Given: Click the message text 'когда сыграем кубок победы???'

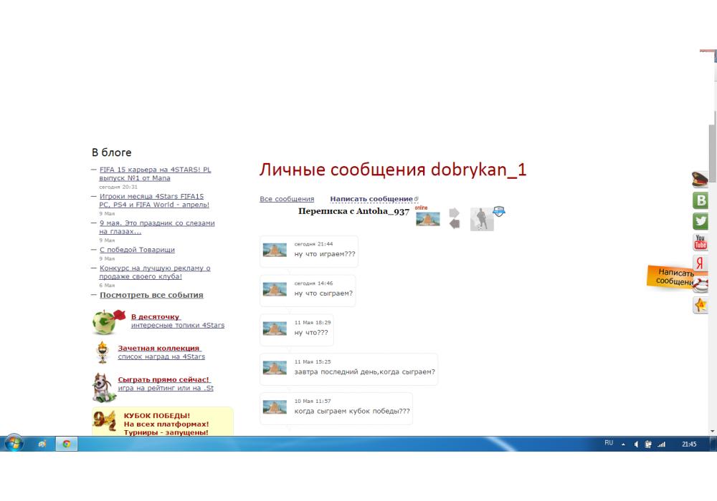Looking at the screenshot, I should point(352,411).
